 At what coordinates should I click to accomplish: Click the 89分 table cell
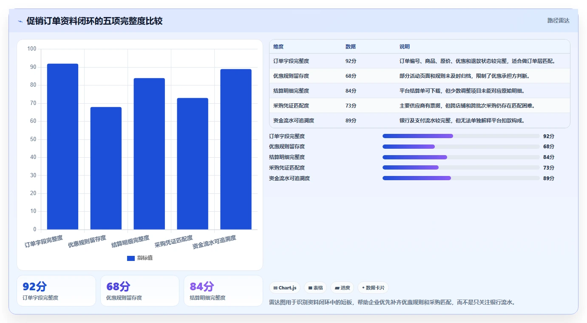[x=351, y=121]
